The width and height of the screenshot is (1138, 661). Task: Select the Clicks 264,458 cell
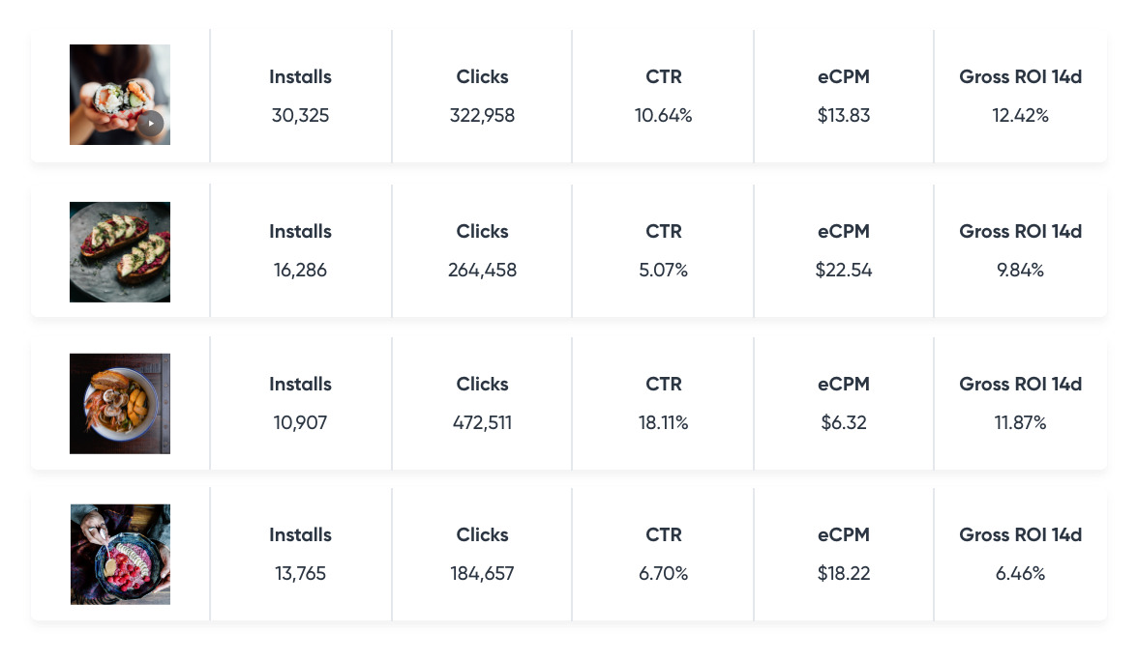click(482, 251)
